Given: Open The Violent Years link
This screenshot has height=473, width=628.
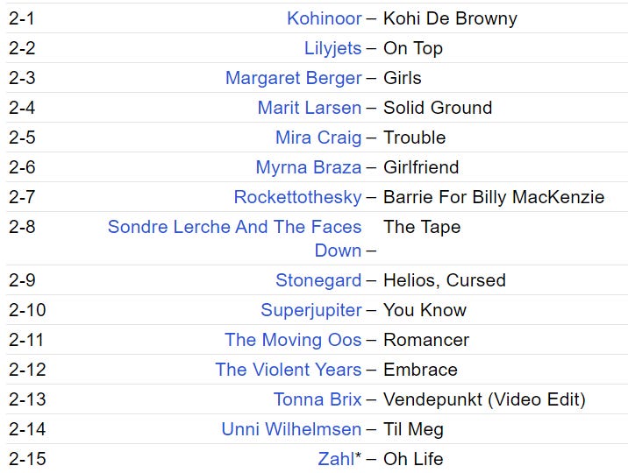Looking at the screenshot, I should tap(288, 370).
